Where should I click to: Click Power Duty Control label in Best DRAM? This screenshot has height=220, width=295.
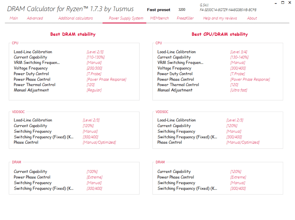(31, 74)
